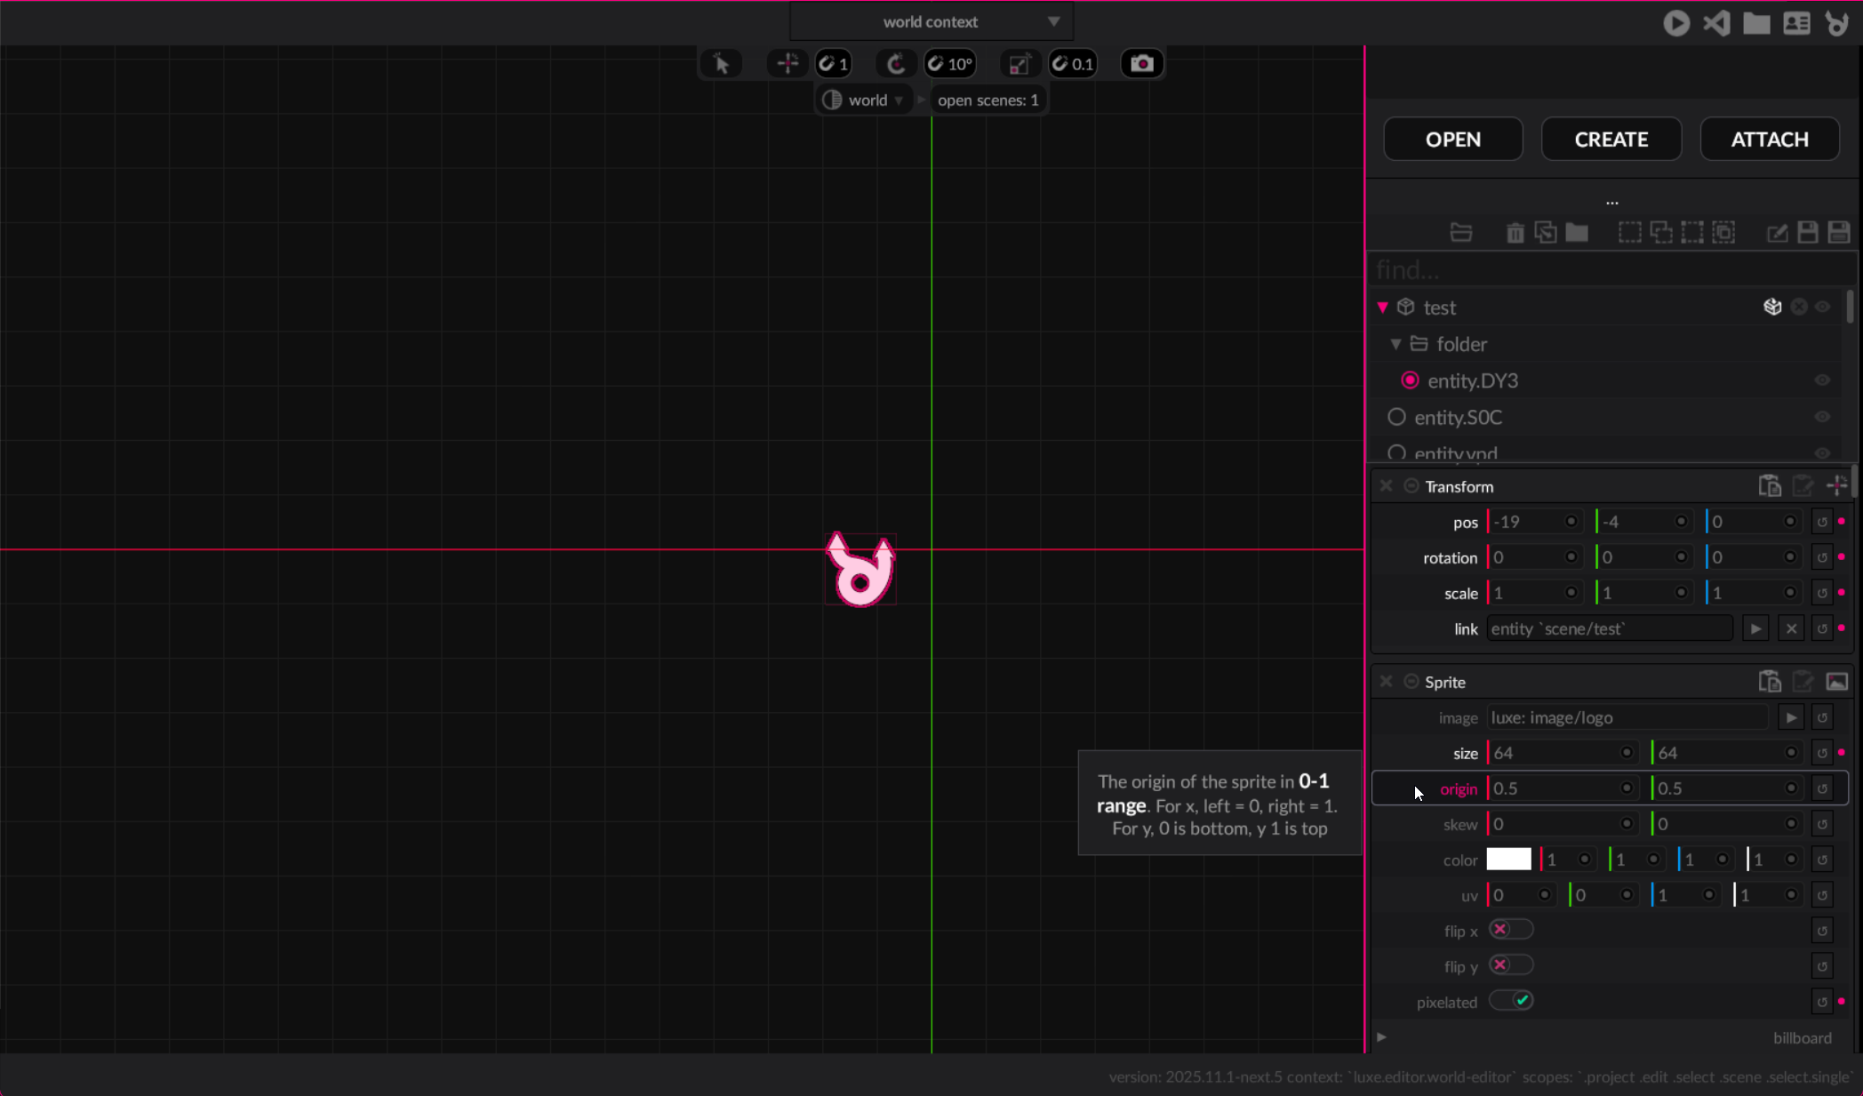Select the pointer tool in viewport toolbar
The image size is (1863, 1096).
point(721,64)
